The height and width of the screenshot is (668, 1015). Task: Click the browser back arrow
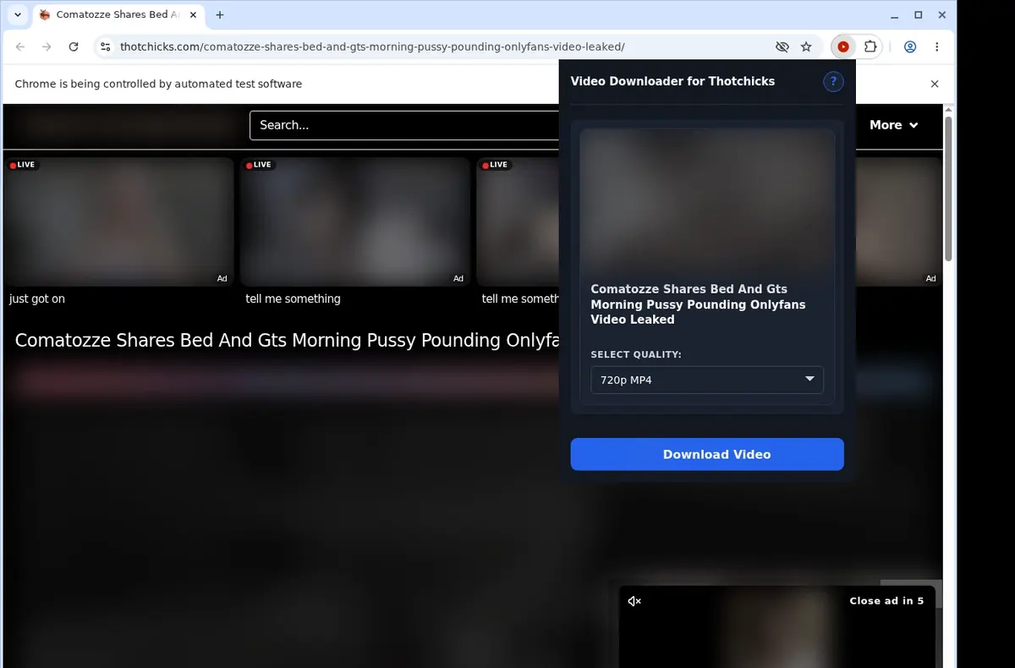click(20, 47)
